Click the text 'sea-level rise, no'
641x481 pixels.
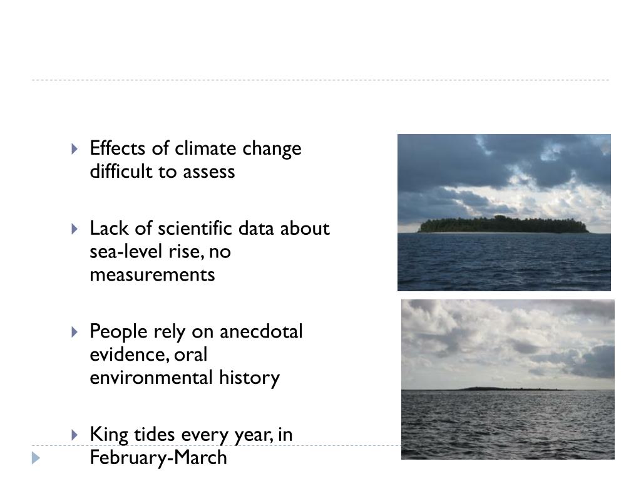[x=160, y=252]
